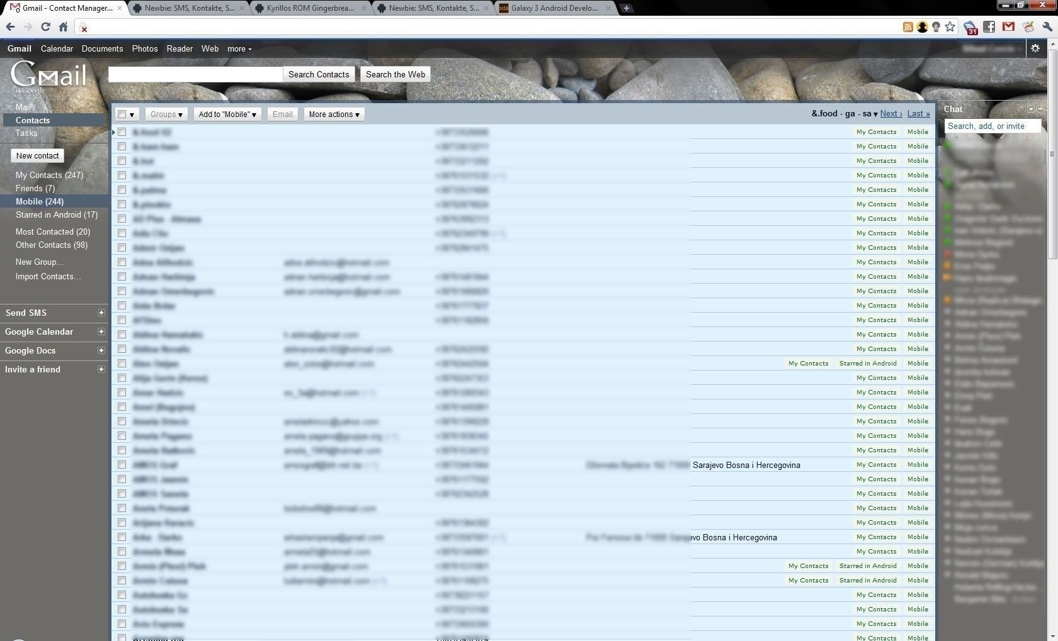This screenshot has height=641, width=1058.
Task: Tick the select-all contacts checkbox
Action: click(122, 114)
